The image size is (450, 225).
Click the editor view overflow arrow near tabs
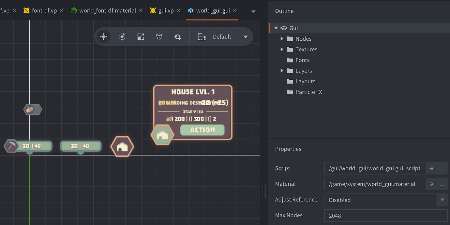253,11
